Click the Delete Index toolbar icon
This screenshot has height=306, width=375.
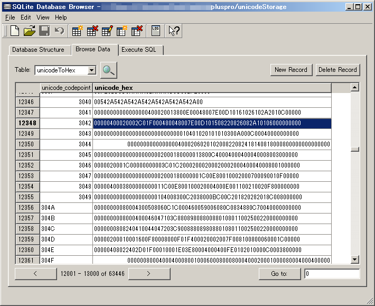click(137, 31)
